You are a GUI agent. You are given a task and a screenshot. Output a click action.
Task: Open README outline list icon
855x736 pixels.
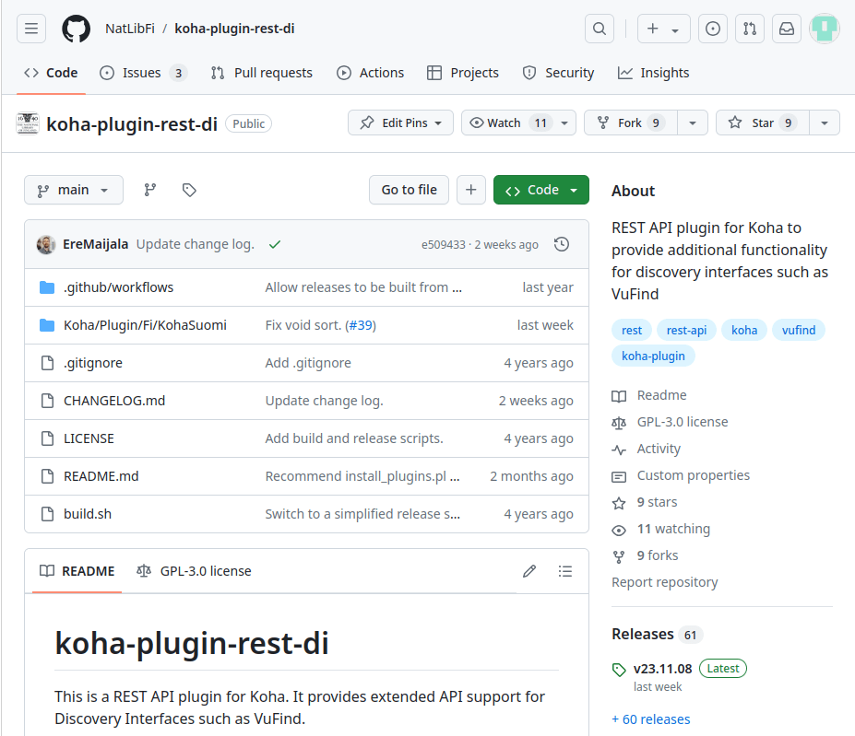pyautogui.click(x=565, y=571)
